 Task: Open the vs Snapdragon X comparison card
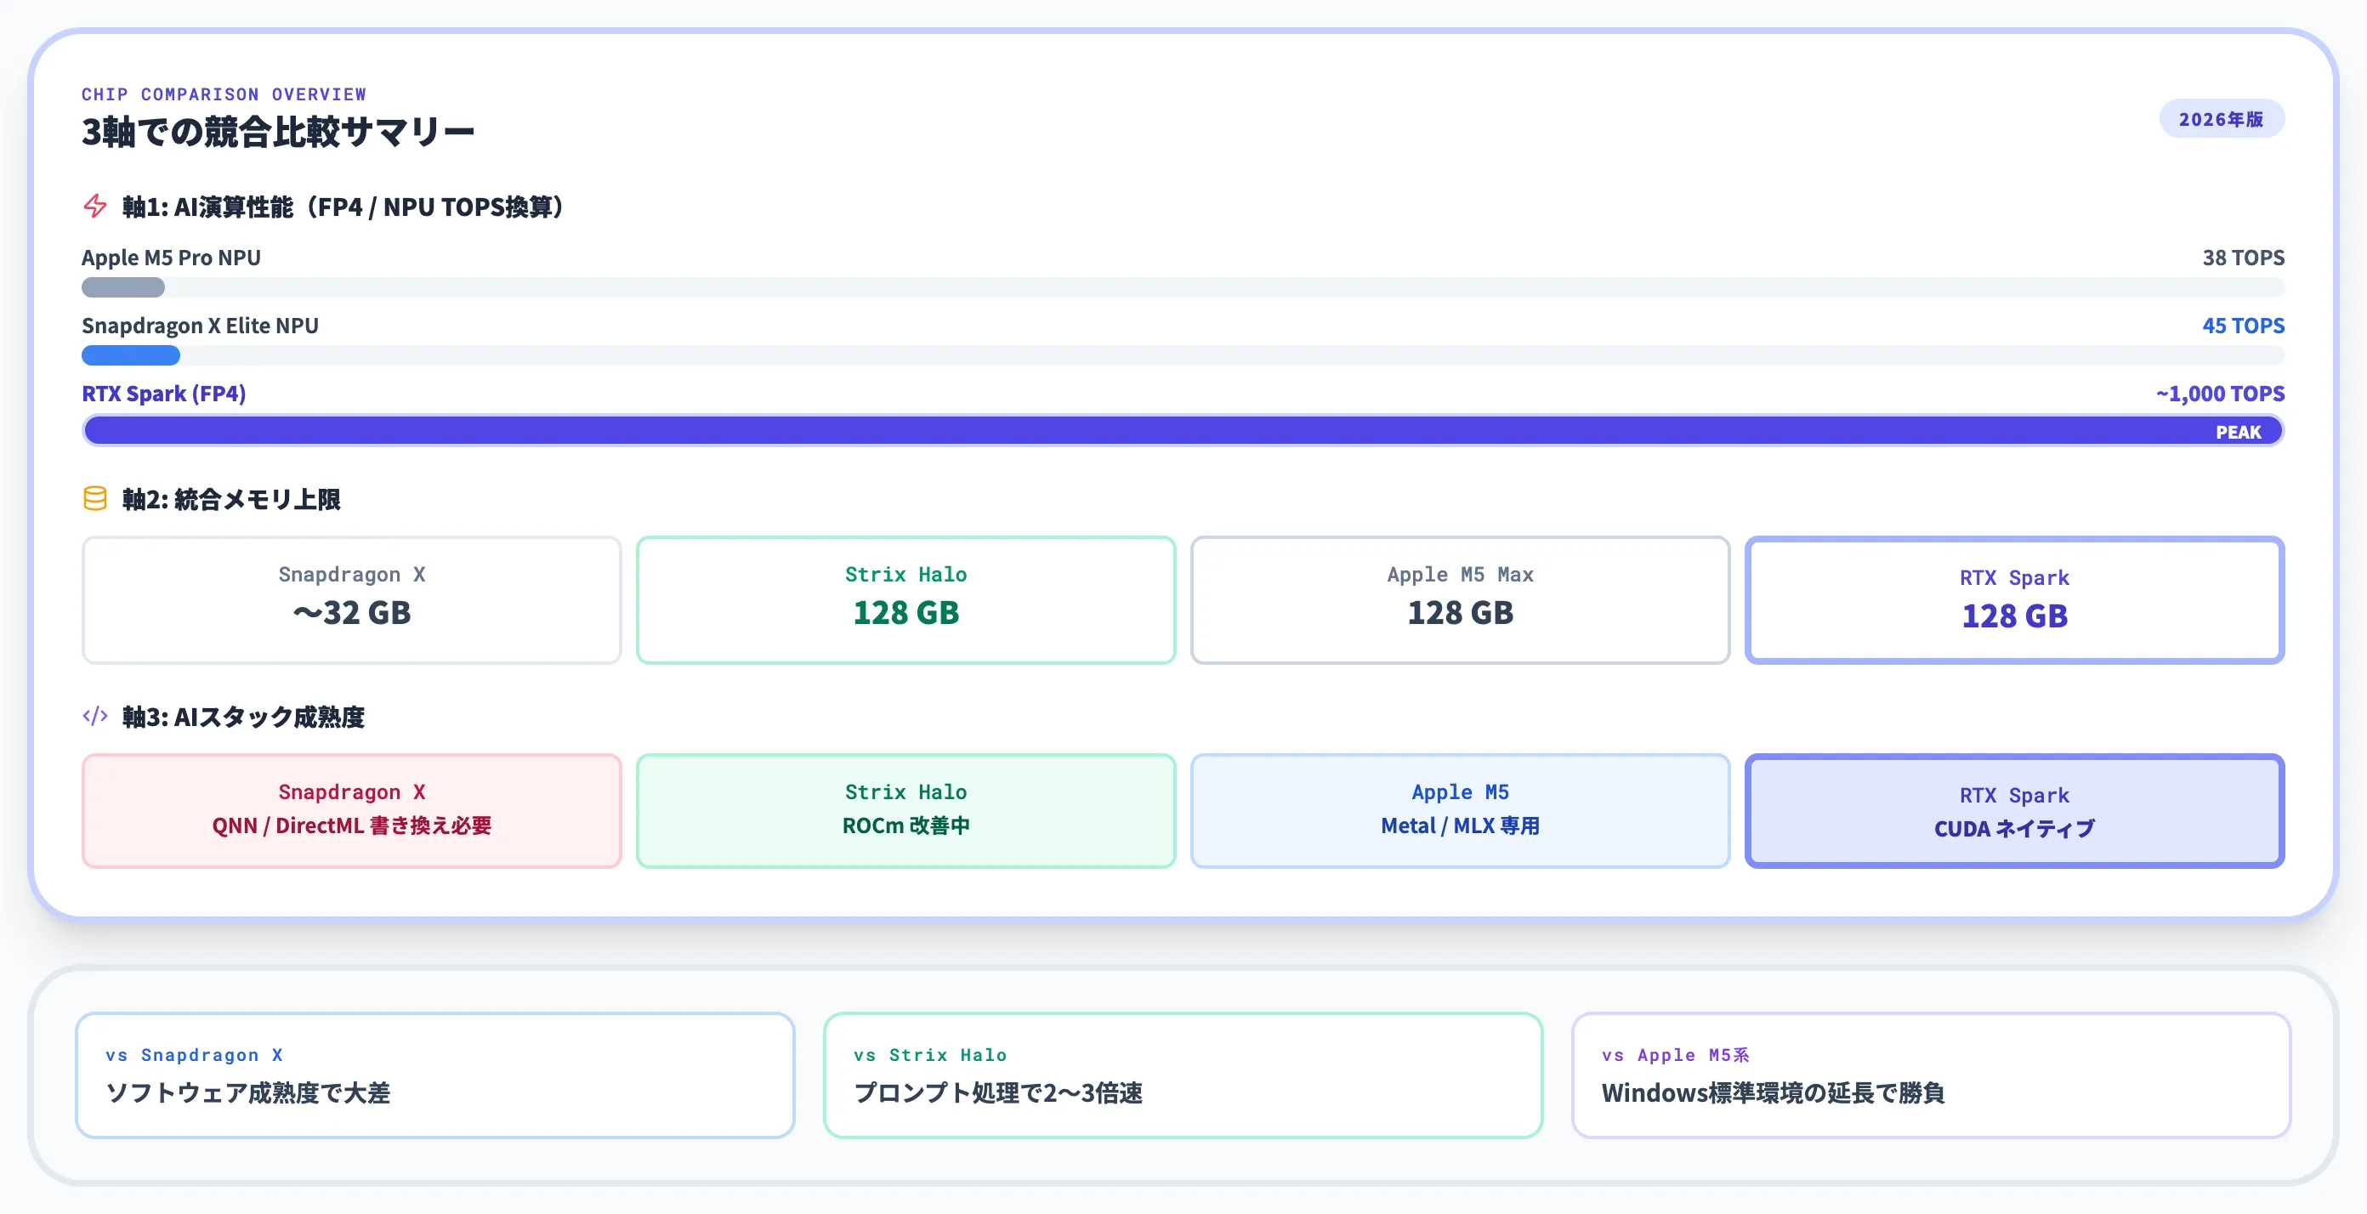434,1075
